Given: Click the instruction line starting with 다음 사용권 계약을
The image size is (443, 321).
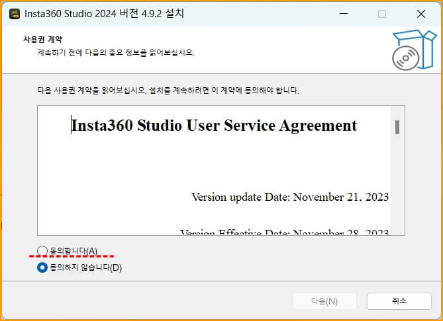Looking at the screenshot, I should [x=168, y=90].
